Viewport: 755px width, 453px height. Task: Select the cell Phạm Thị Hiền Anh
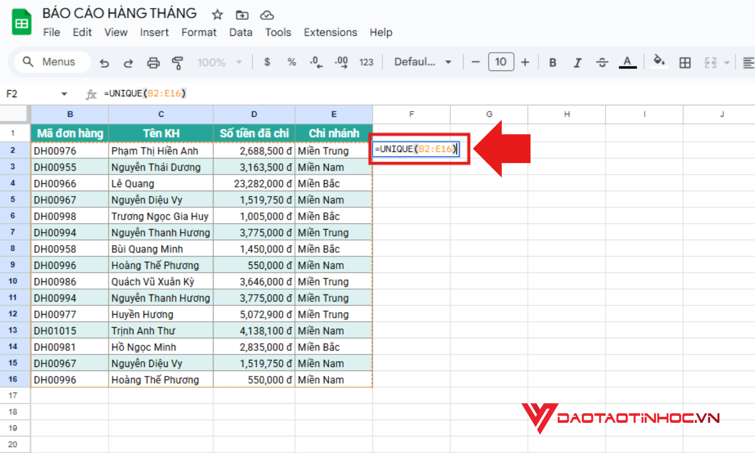coord(161,151)
